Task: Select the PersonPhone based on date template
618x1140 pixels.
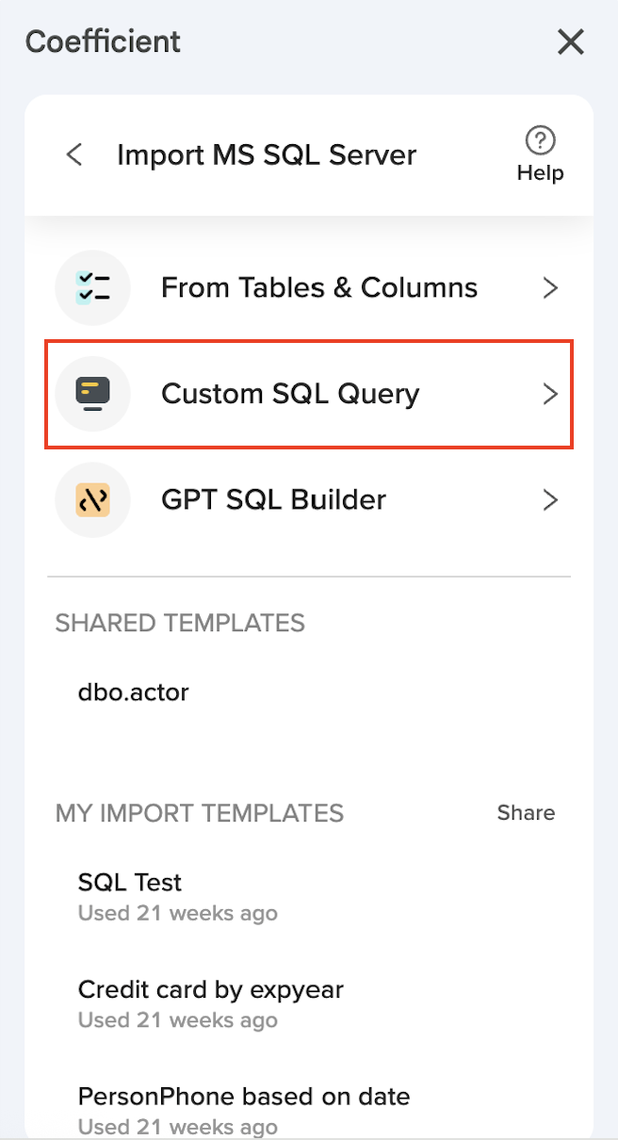Action: pos(244,1096)
